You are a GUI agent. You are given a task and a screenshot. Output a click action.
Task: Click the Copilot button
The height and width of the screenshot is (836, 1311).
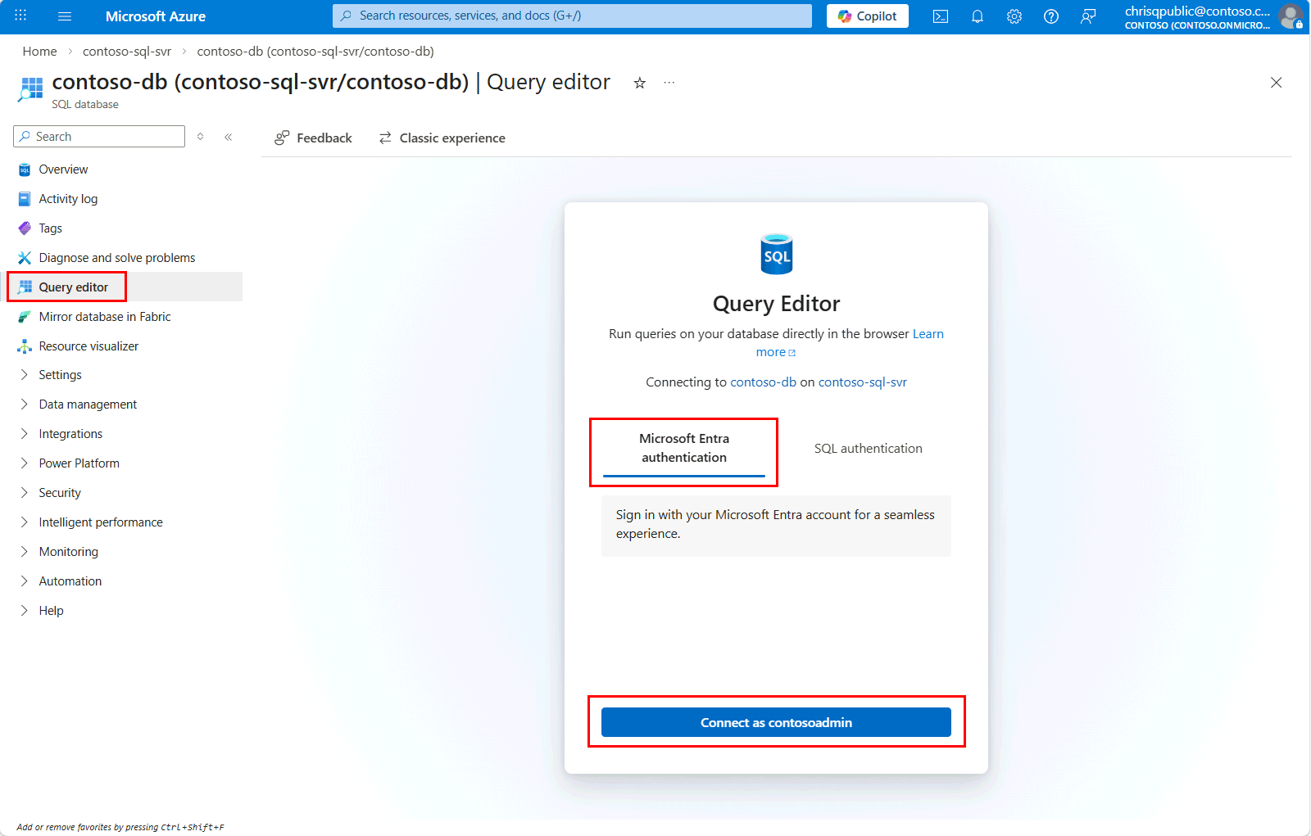[868, 16]
